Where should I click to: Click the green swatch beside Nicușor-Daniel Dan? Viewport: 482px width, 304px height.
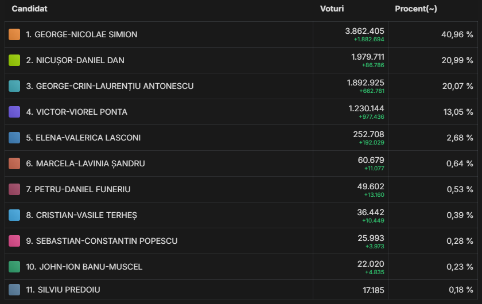click(x=14, y=60)
